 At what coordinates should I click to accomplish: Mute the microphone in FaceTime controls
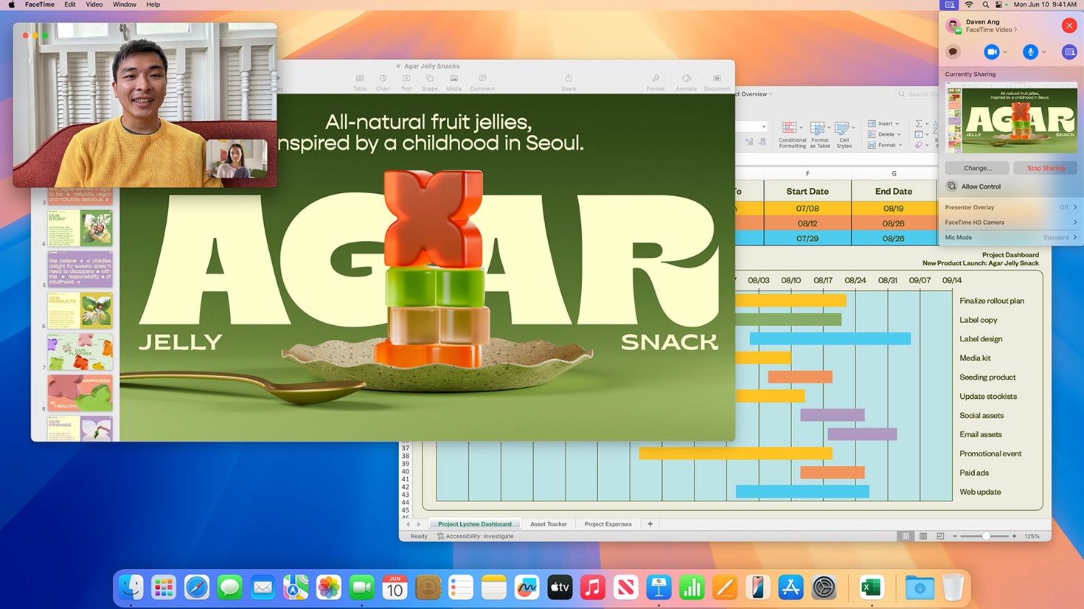[x=1029, y=52]
